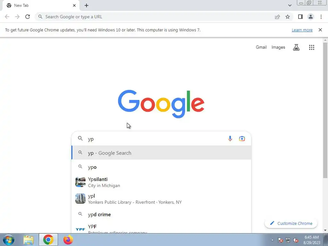
Task: Reload the current page
Action: coord(28,17)
